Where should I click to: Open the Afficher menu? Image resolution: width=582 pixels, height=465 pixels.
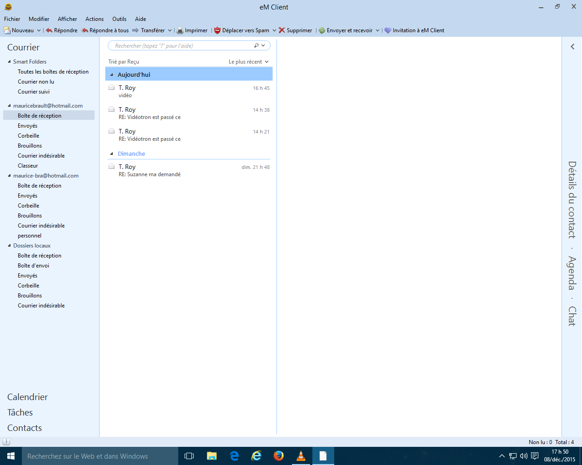[x=67, y=19]
